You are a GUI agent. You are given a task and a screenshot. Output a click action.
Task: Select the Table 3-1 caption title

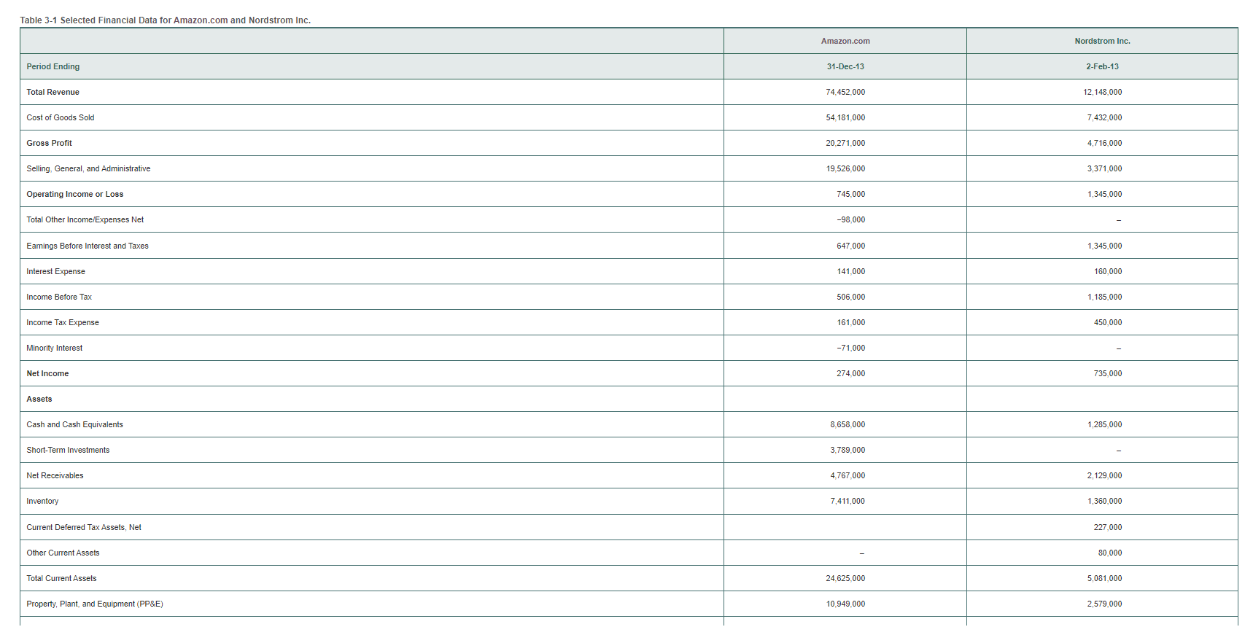(x=165, y=20)
